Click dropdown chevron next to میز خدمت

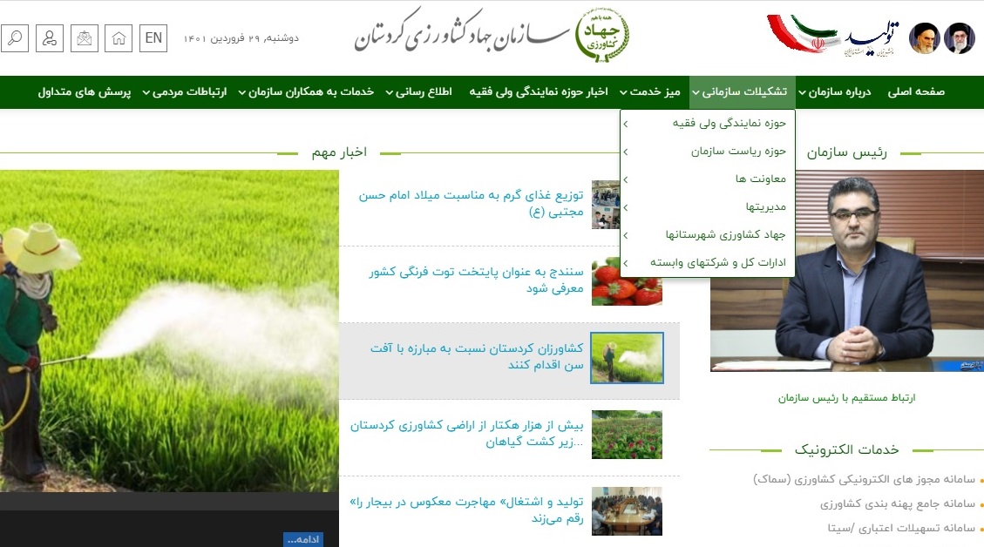[623, 93]
